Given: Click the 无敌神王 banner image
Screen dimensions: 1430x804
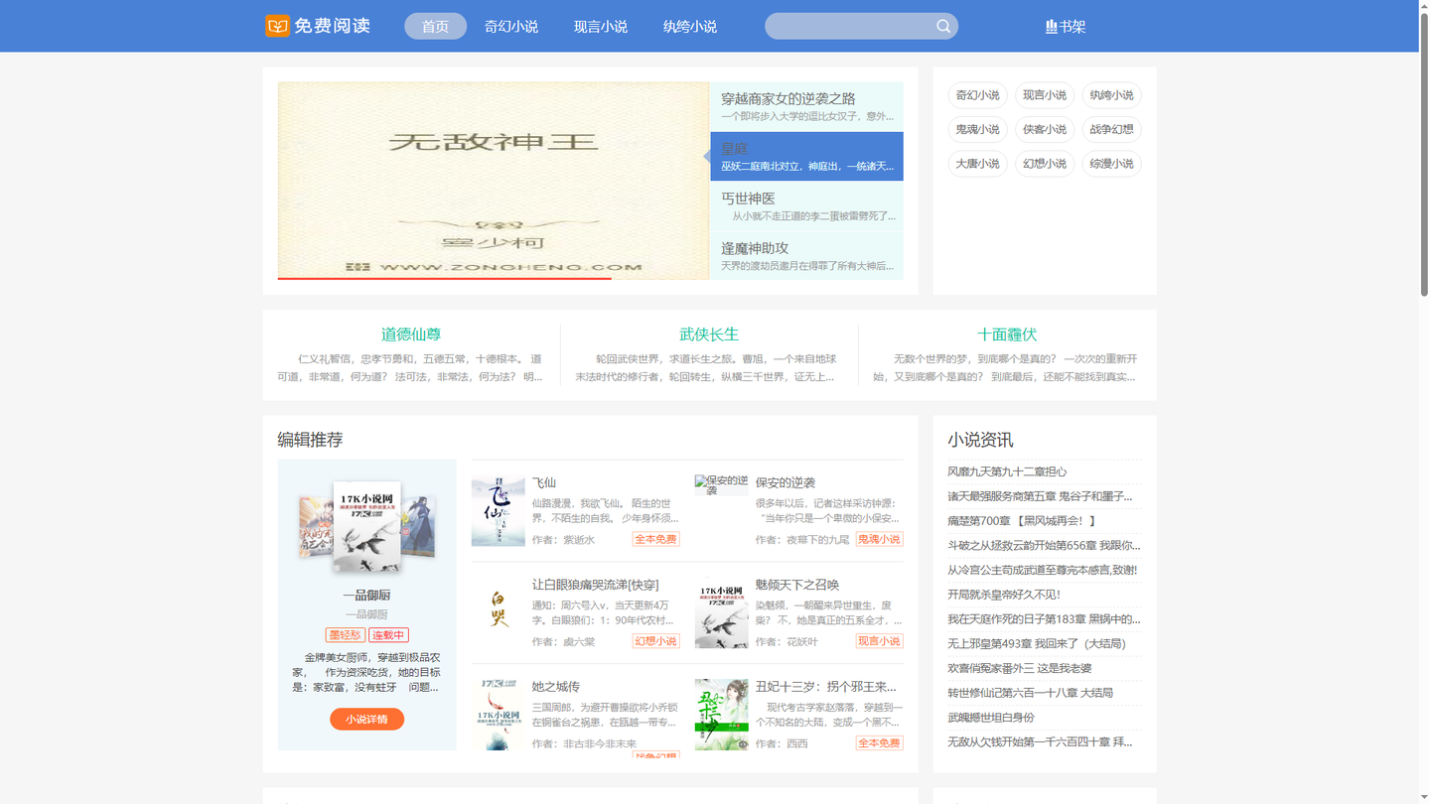Looking at the screenshot, I should click(494, 181).
